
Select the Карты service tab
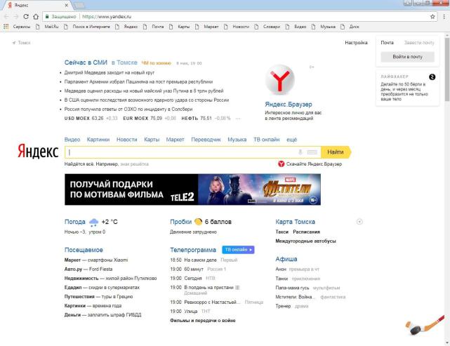pos(152,140)
